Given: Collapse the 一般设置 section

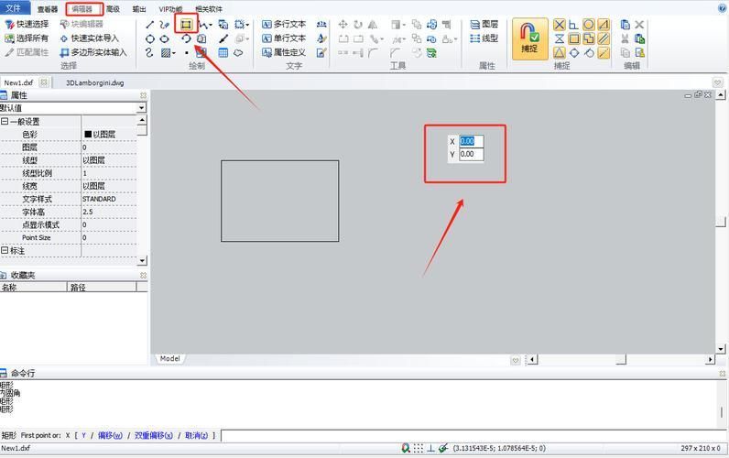Looking at the screenshot, I should [5, 122].
